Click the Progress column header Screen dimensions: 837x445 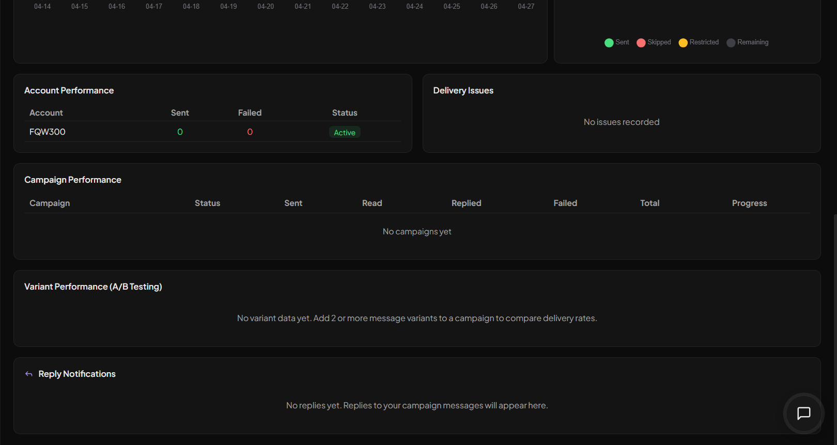point(750,203)
